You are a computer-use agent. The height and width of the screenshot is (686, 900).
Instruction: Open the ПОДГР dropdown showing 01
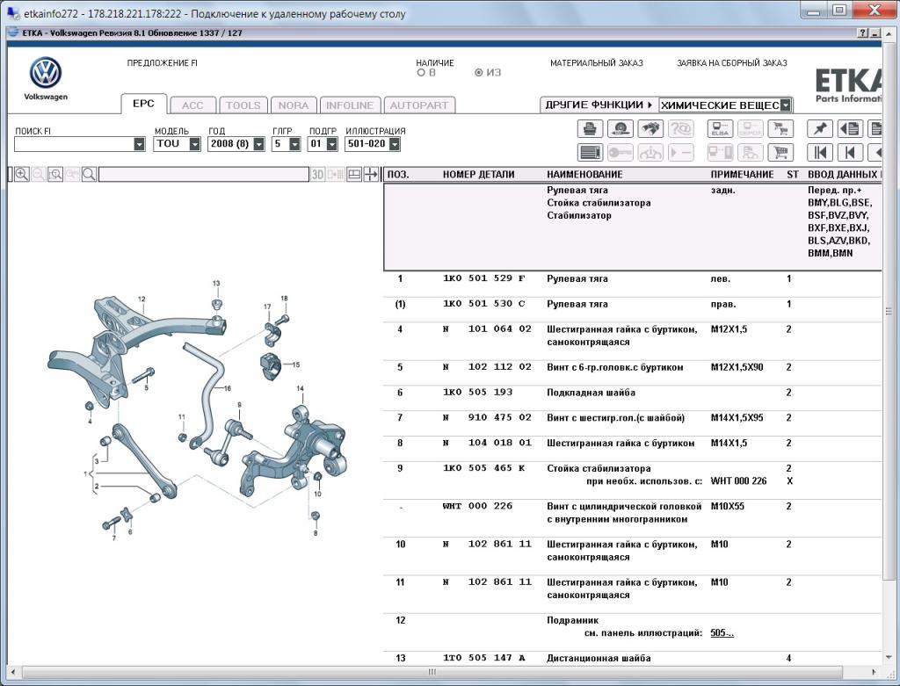click(x=331, y=144)
